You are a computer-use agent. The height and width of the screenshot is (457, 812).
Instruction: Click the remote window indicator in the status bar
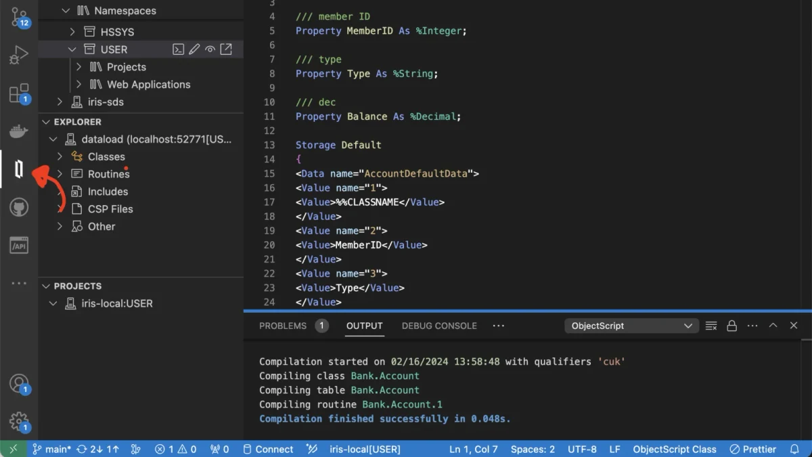coord(13,450)
